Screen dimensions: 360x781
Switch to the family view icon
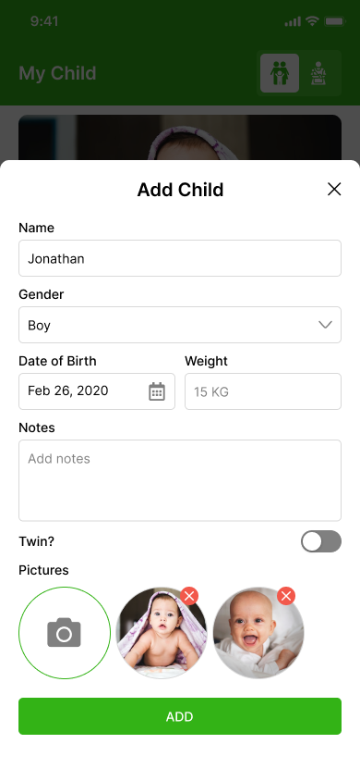pos(280,73)
